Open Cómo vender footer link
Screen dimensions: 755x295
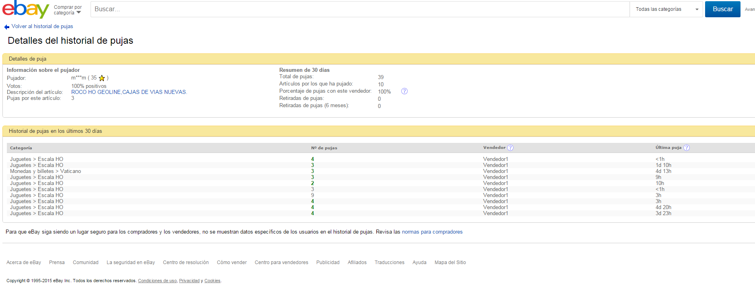tap(232, 262)
